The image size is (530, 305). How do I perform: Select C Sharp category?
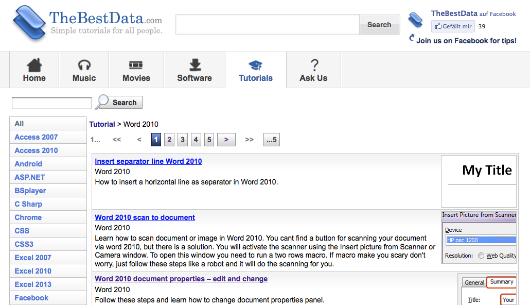coord(48,204)
